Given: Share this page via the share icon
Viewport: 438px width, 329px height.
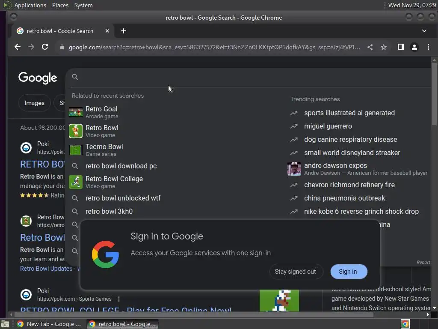Looking at the screenshot, I should 370,47.
